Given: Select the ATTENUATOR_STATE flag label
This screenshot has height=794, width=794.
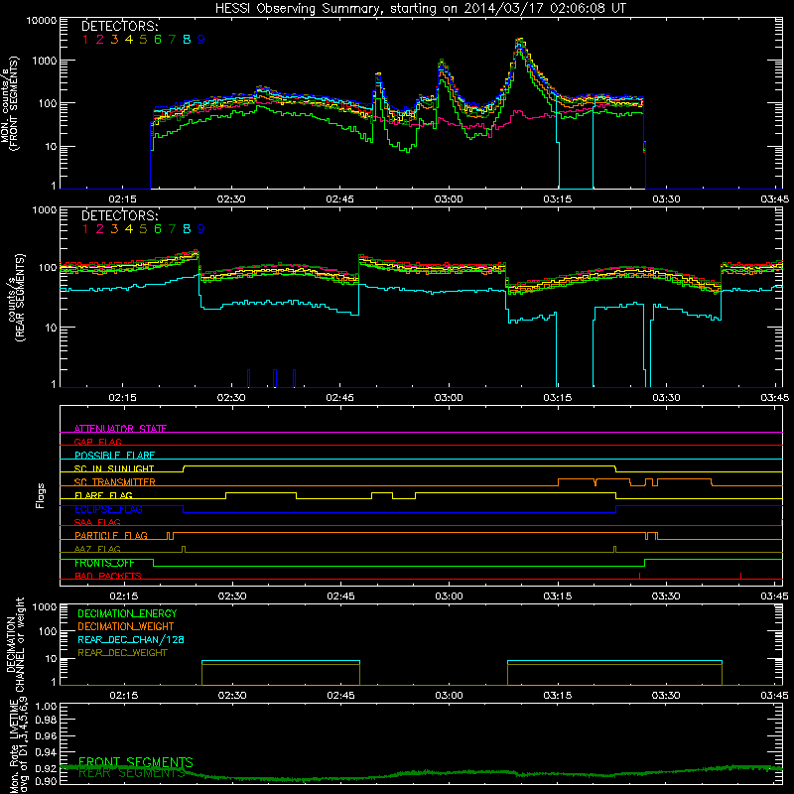Looking at the screenshot, I should point(120,429).
